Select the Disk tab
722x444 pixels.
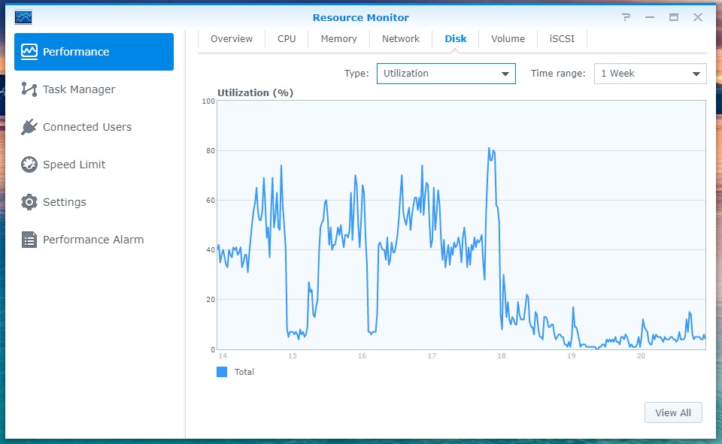456,39
